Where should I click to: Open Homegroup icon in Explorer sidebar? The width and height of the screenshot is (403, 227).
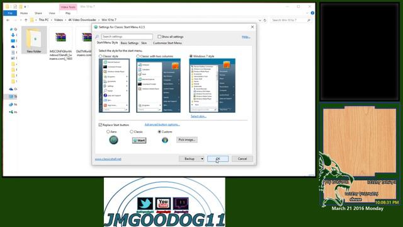click(x=11, y=112)
